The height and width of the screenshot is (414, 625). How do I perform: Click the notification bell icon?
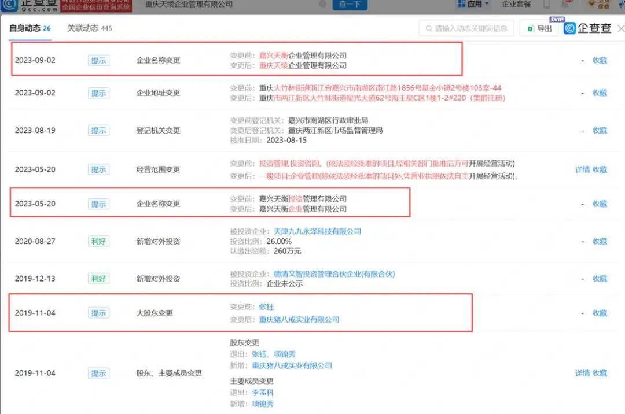click(565, 4)
